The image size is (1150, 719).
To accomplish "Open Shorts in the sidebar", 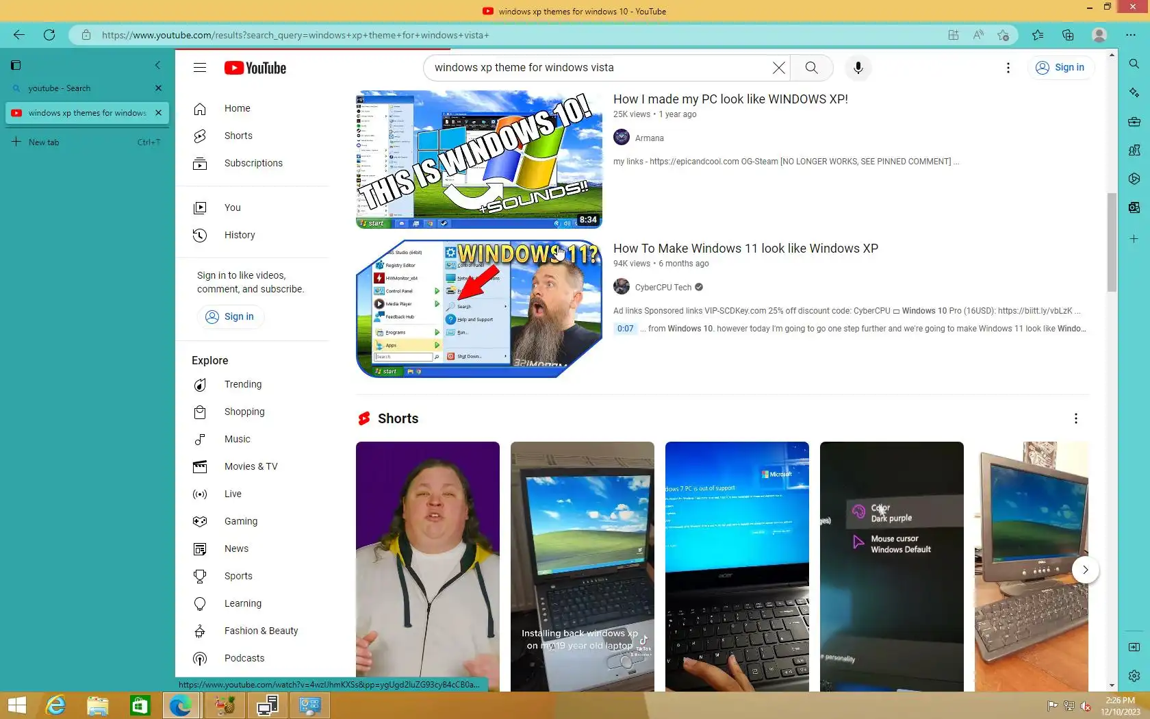I will pyautogui.click(x=252, y=136).
